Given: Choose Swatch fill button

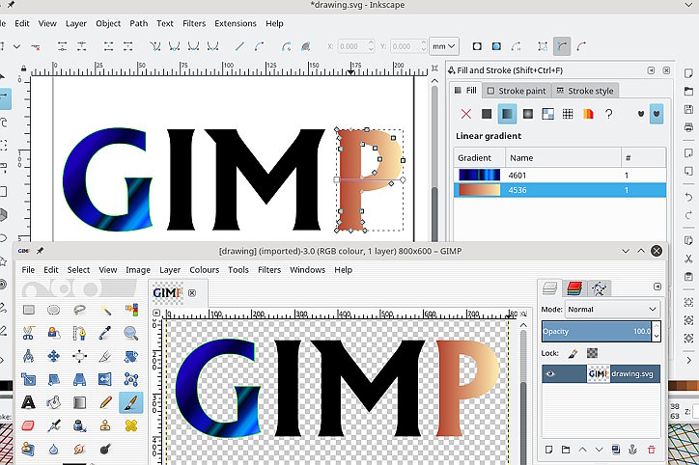Looking at the screenshot, I should pyautogui.click(x=588, y=114).
